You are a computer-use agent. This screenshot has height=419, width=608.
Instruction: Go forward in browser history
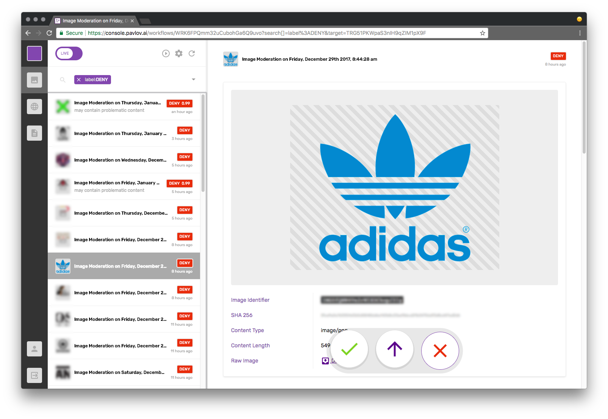click(39, 33)
